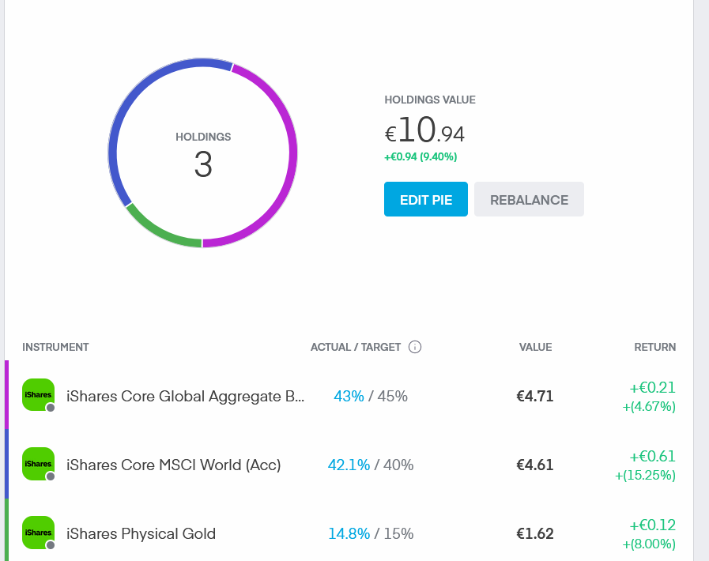The image size is (709, 561).
Task: Open iShares Physical Gold row
Action: [349, 530]
